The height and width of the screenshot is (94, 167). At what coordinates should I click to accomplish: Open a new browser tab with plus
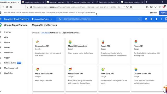(146, 2)
